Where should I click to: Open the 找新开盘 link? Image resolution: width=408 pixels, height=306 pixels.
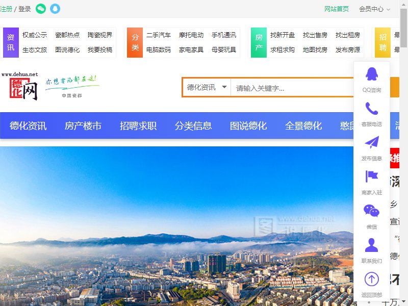283,35
